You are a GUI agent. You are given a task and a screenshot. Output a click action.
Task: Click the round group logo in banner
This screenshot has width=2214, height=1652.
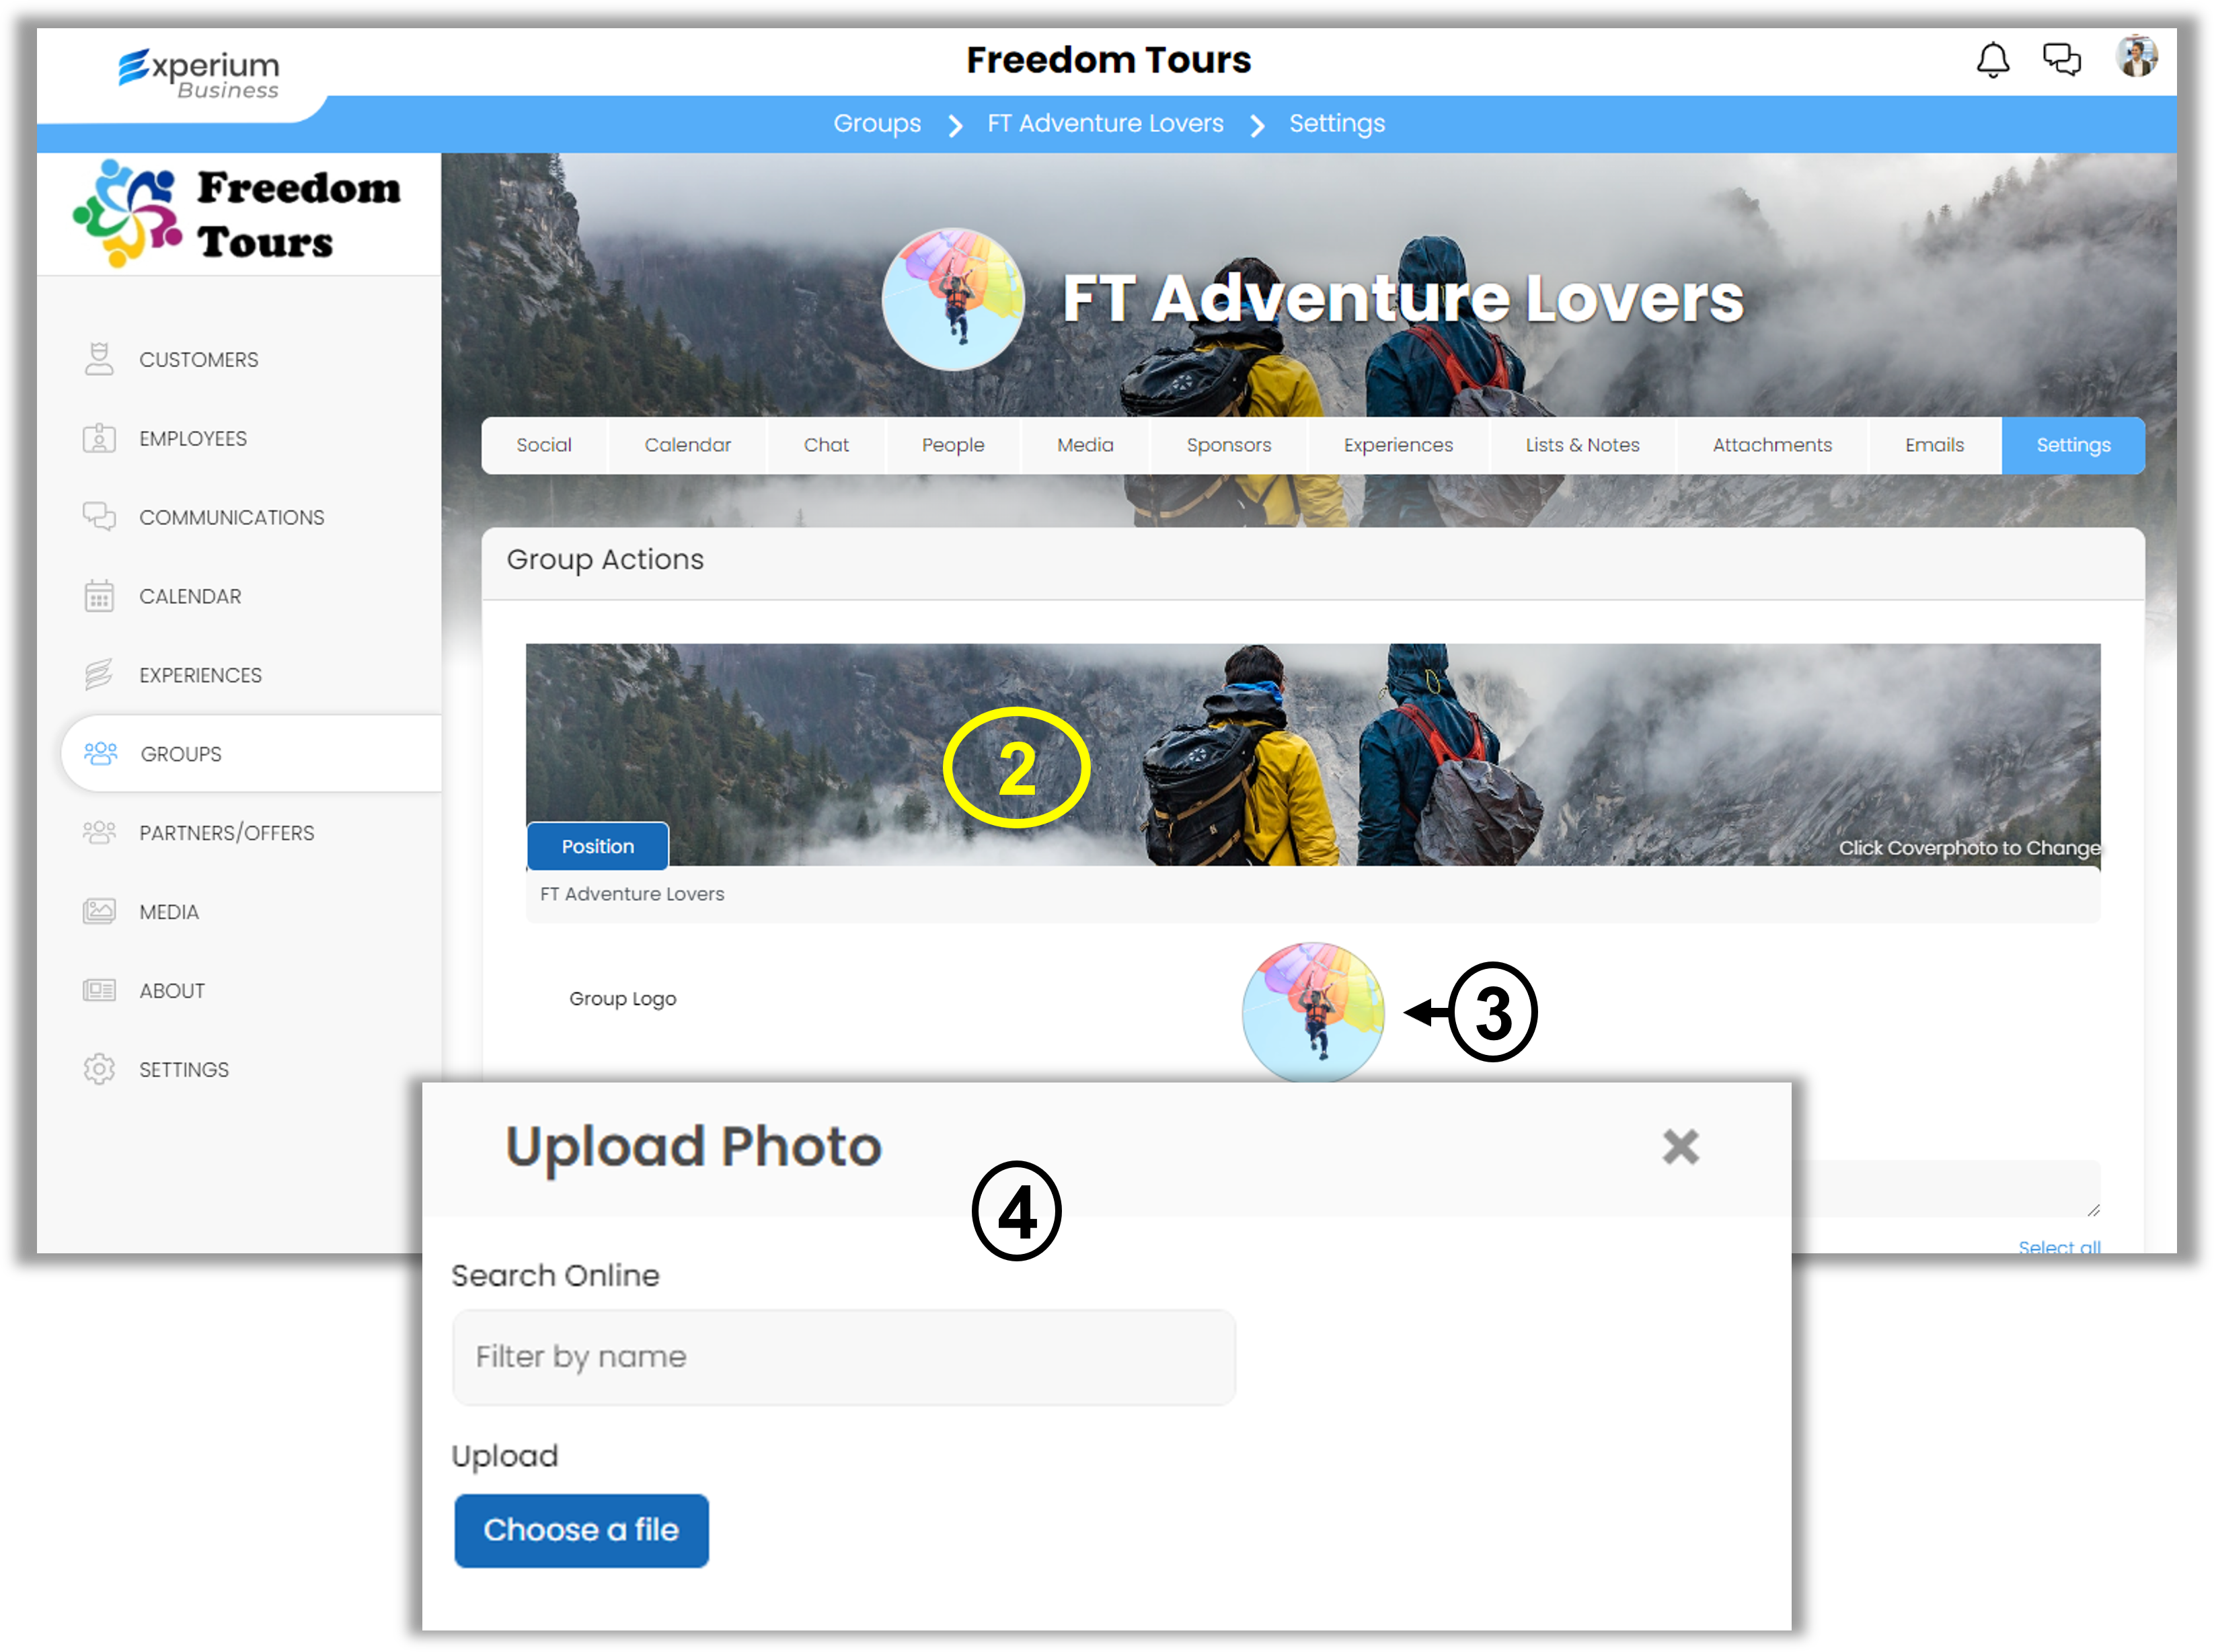[952, 299]
